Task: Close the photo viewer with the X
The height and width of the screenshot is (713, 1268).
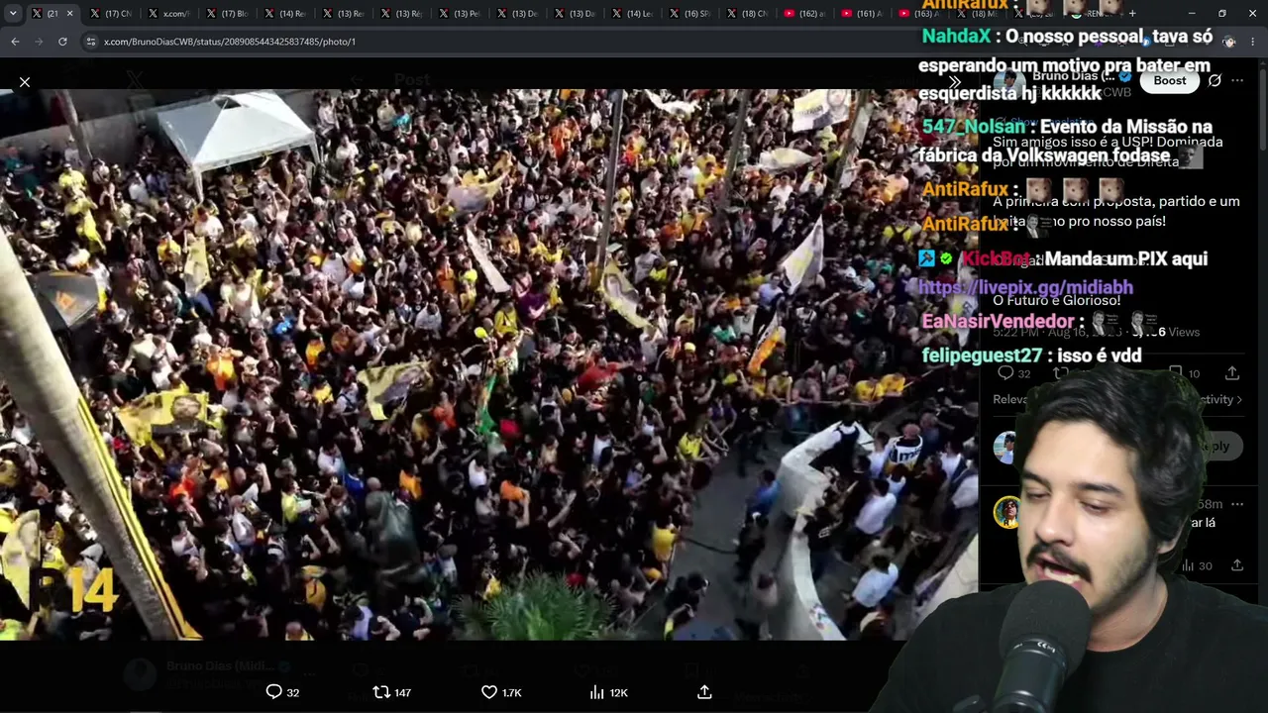Action: coord(25,82)
